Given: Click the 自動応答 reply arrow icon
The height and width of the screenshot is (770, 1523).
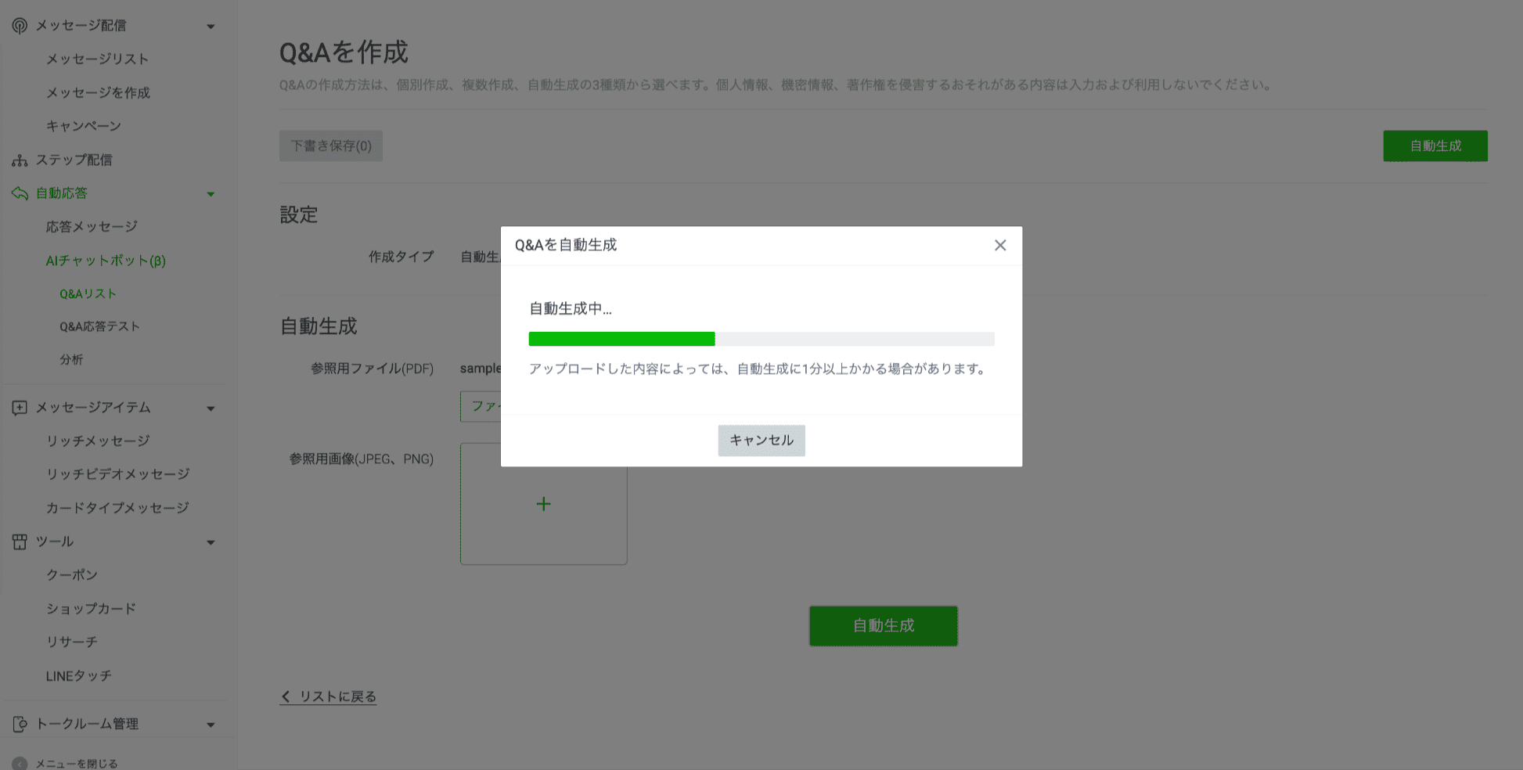Looking at the screenshot, I should tap(18, 192).
